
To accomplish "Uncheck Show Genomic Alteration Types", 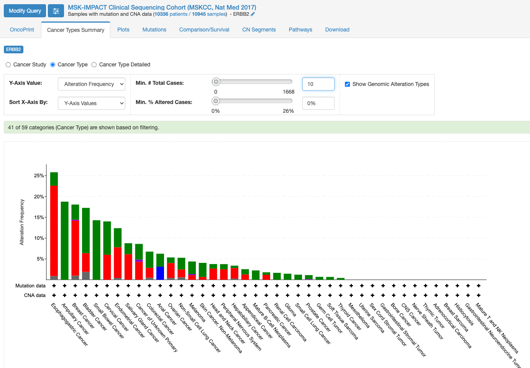I will 347,84.
